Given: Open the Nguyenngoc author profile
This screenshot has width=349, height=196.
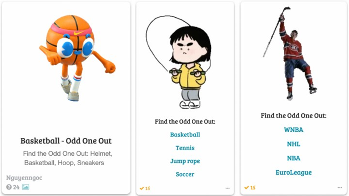Looking at the screenshot, I should [24, 178].
